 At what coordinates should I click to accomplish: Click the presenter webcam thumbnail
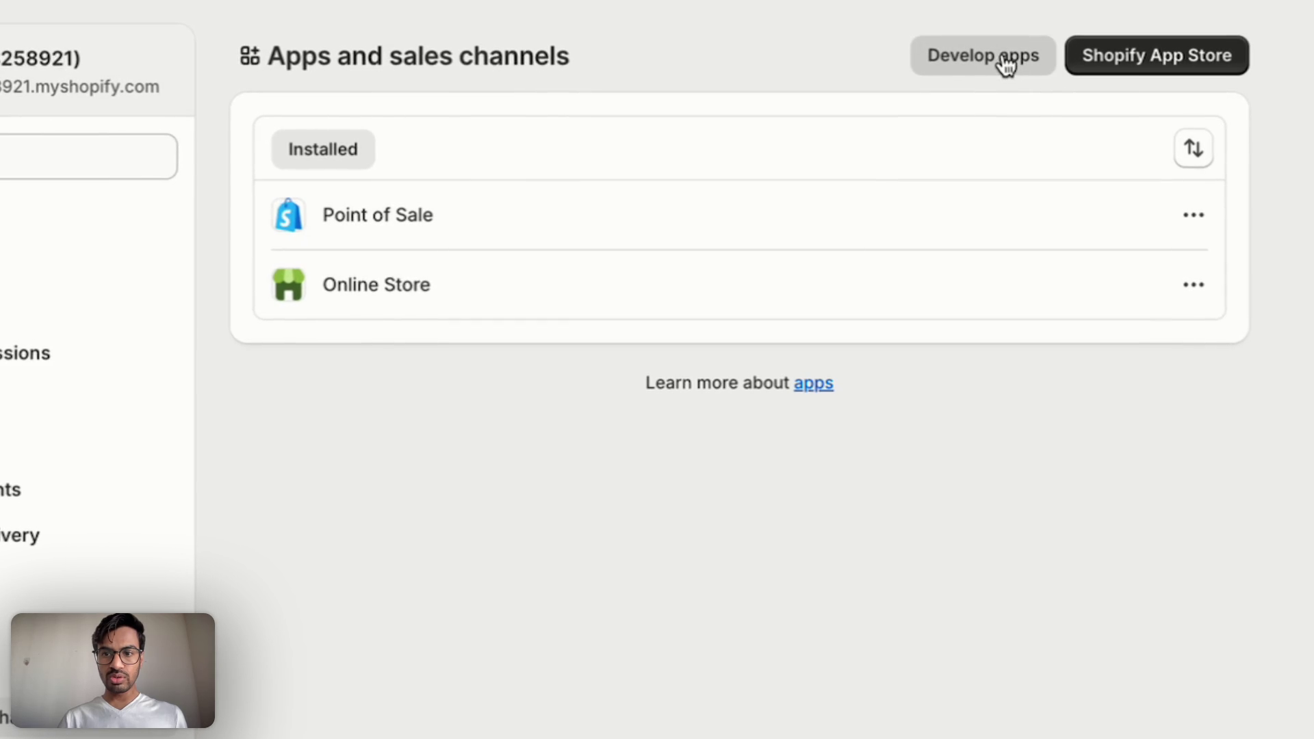click(x=113, y=670)
